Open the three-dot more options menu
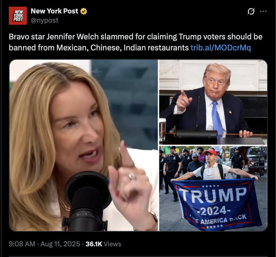This screenshot has height=257, width=276. point(263,11)
